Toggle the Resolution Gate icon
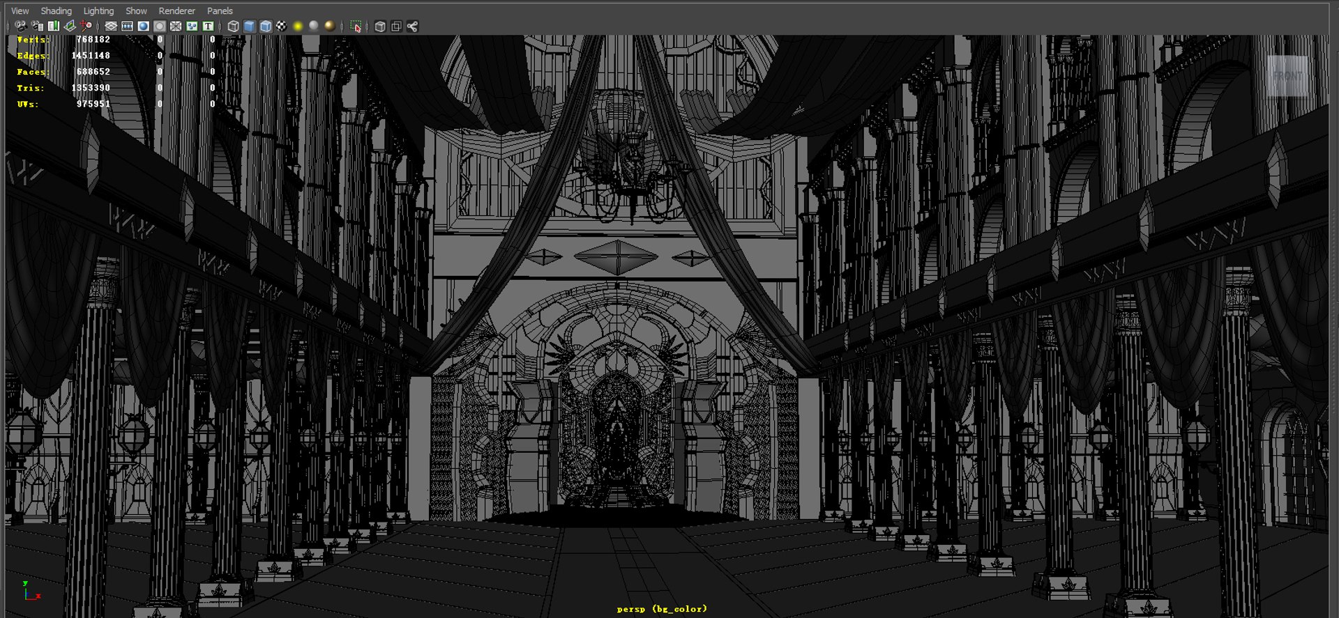The width and height of the screenshot is (1339, 618). click(x=143, y=26)
